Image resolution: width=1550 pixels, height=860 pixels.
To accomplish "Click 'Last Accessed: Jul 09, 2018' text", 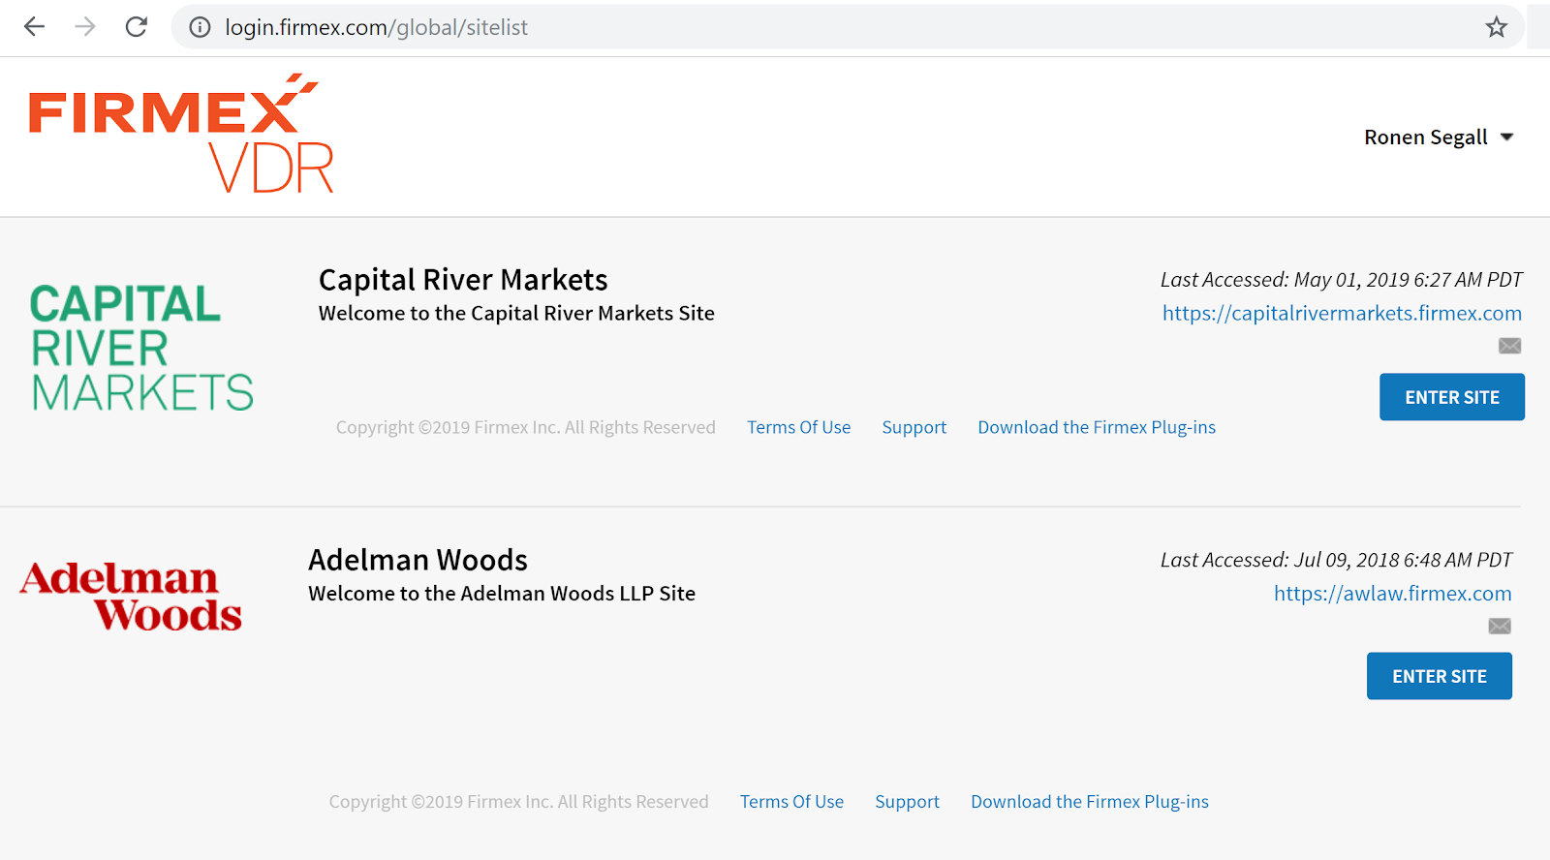I will click(x=1336, y=560).
